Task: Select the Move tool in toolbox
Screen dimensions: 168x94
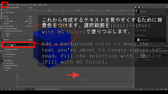Action: (x=2, y=10)
